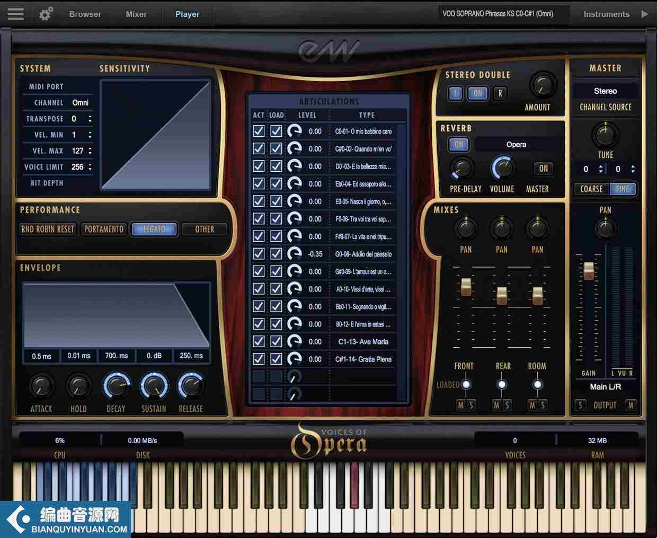The height and width of the screenshot is (538, 657).
Task: Click the envelope attack time field 0.5 ms
Action: point(41,356)
